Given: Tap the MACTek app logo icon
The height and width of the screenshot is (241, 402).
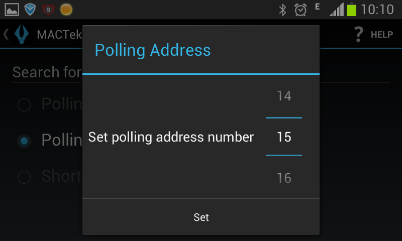Looking at the screenshot, I should point(22,34).
